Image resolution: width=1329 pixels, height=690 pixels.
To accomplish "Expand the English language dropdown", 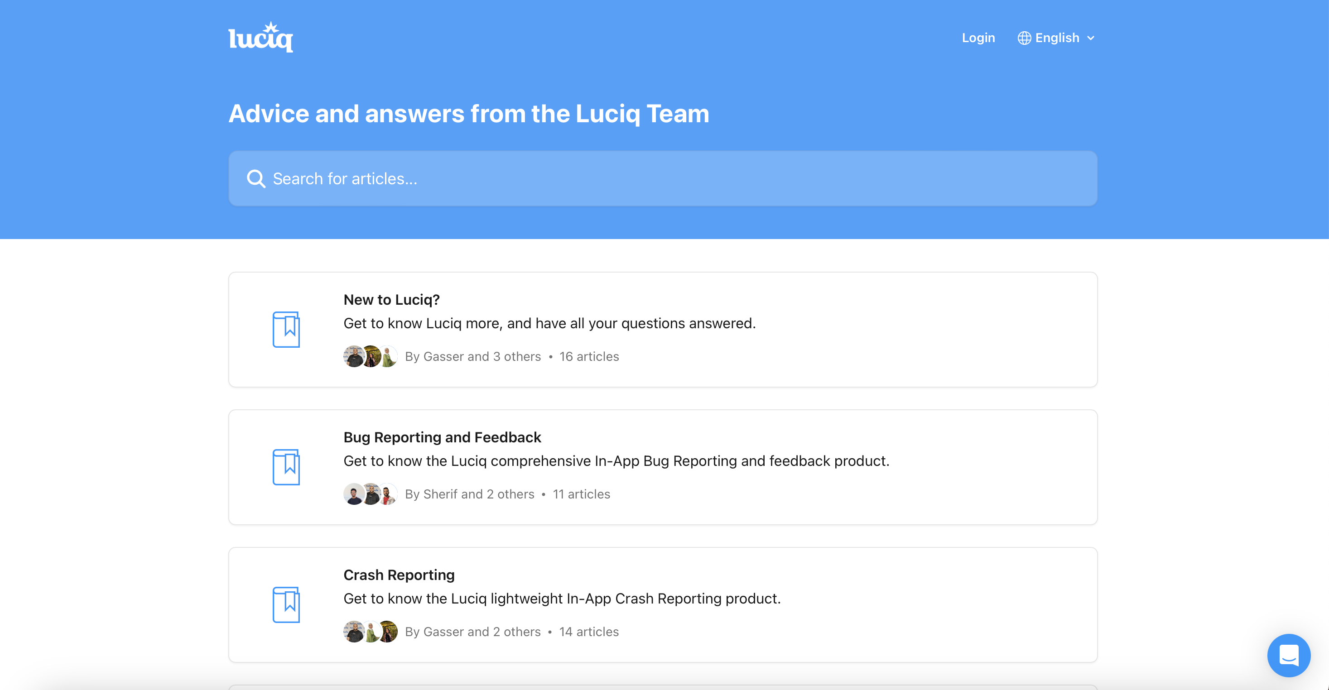I will (x=1057, y=38).
